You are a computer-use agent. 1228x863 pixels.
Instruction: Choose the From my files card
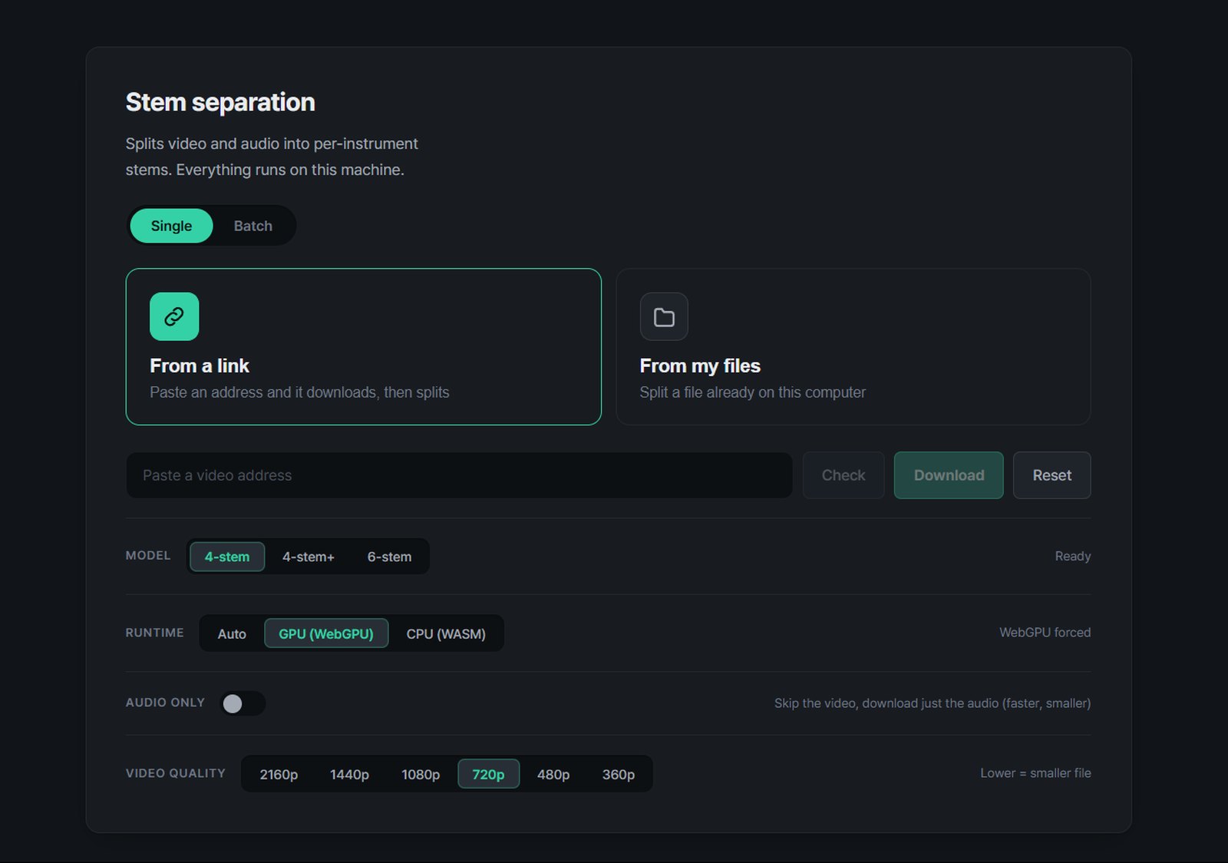tap(853, 346)
